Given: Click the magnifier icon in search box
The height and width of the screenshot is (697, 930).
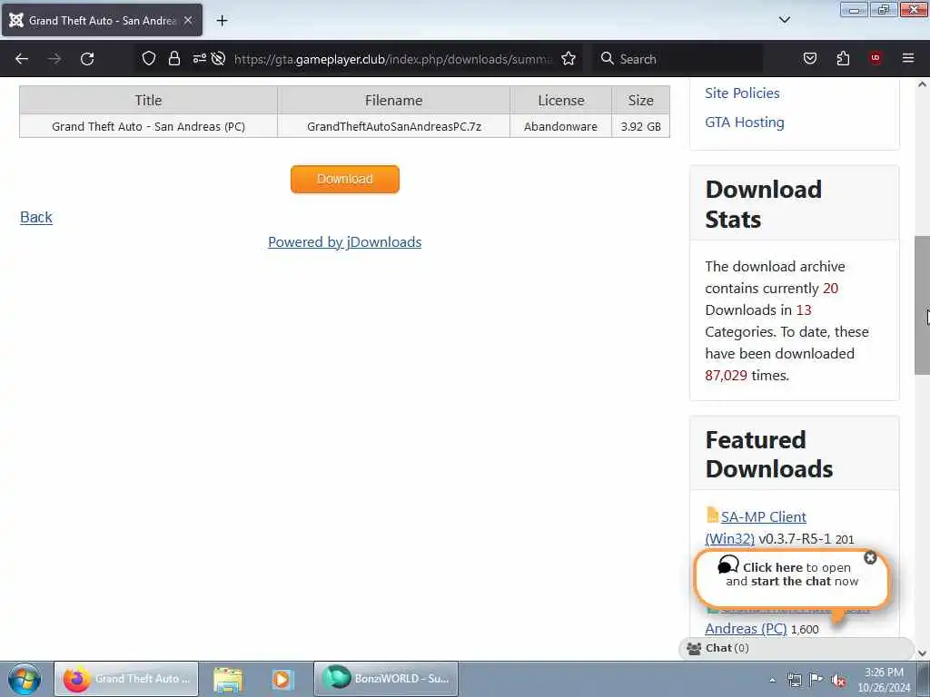Looking at the screenshot, I should 607,58.
